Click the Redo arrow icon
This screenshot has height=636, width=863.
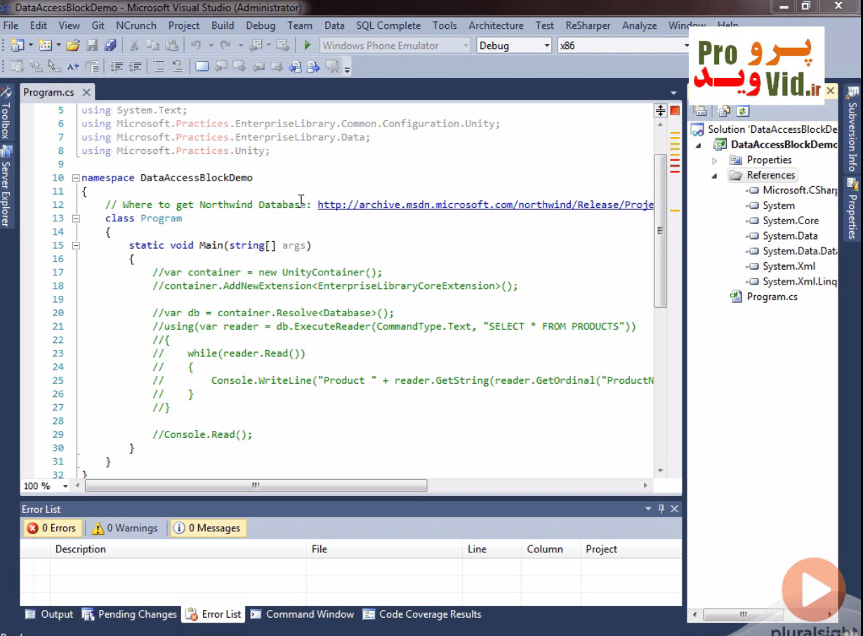tap(225, 46)
